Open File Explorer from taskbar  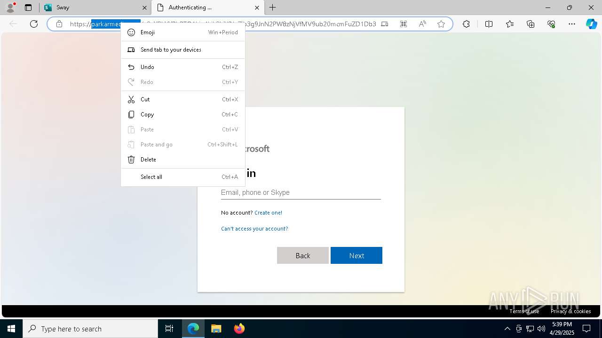[216, 329]
